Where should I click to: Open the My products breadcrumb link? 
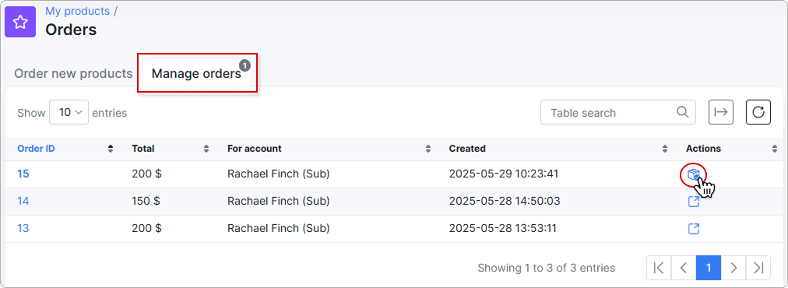click(x=77, y=11)
